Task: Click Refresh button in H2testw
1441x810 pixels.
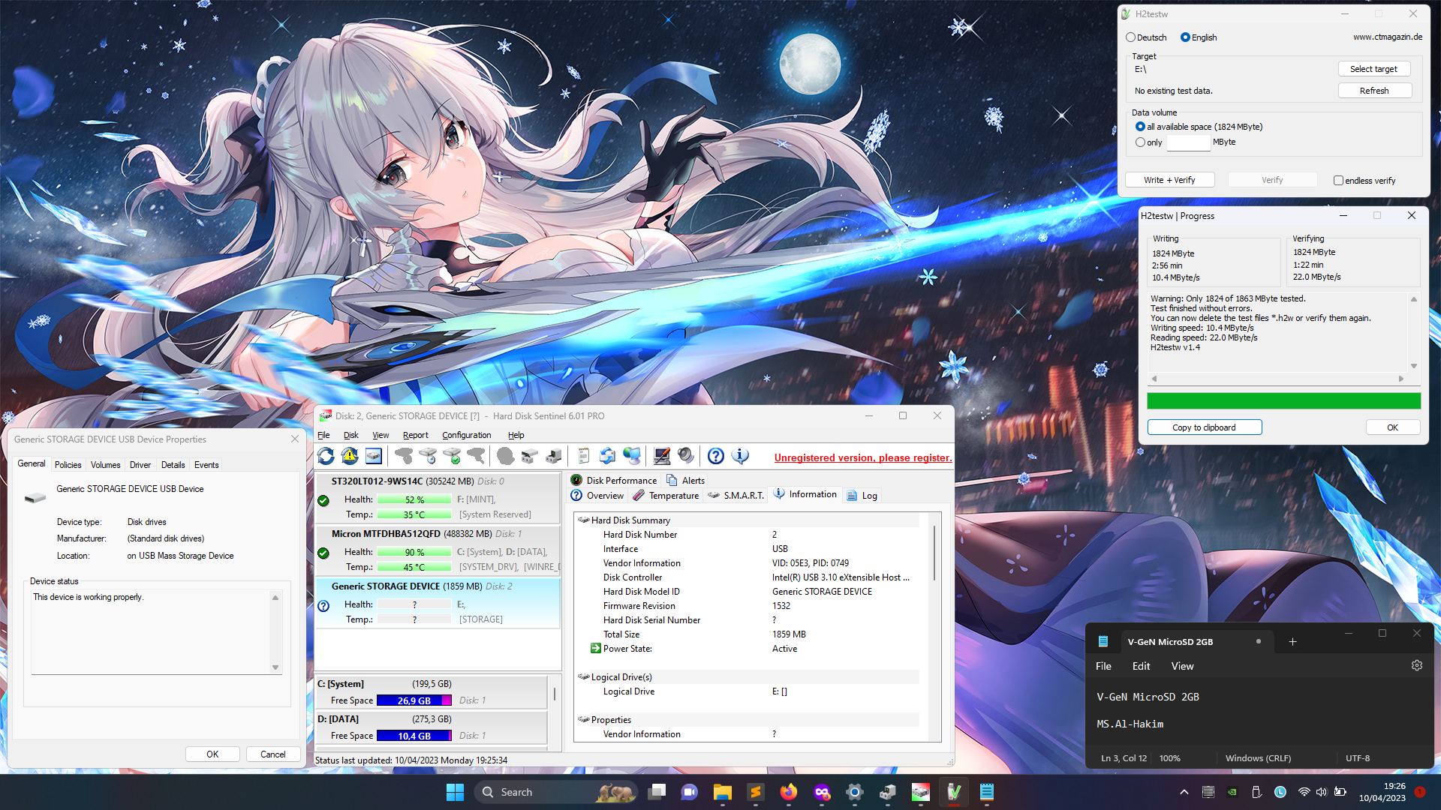Action: [1373, 91]
